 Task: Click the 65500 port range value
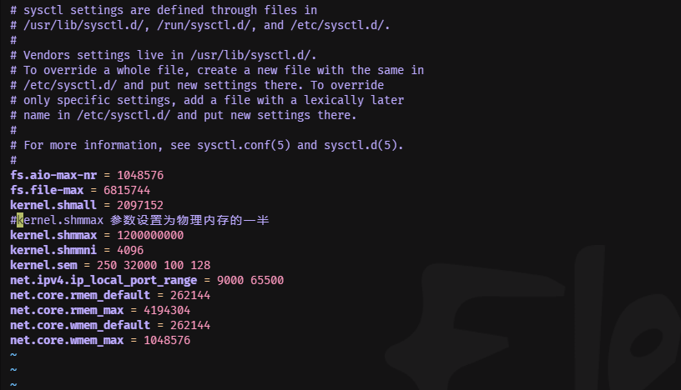pos(267,280)
